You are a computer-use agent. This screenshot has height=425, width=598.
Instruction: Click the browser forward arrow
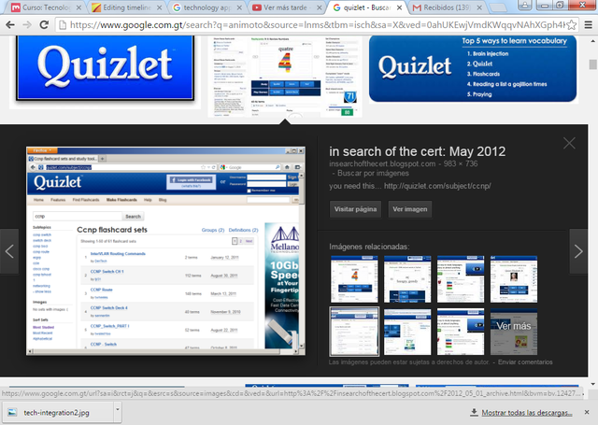27,25
